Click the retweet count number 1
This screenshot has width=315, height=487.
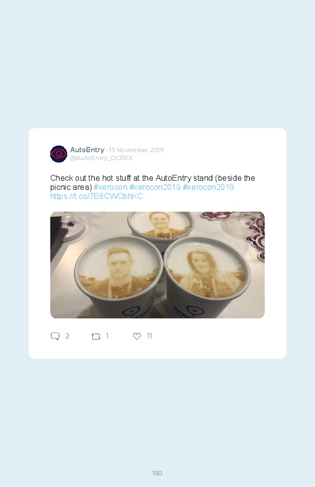[107, 336]
